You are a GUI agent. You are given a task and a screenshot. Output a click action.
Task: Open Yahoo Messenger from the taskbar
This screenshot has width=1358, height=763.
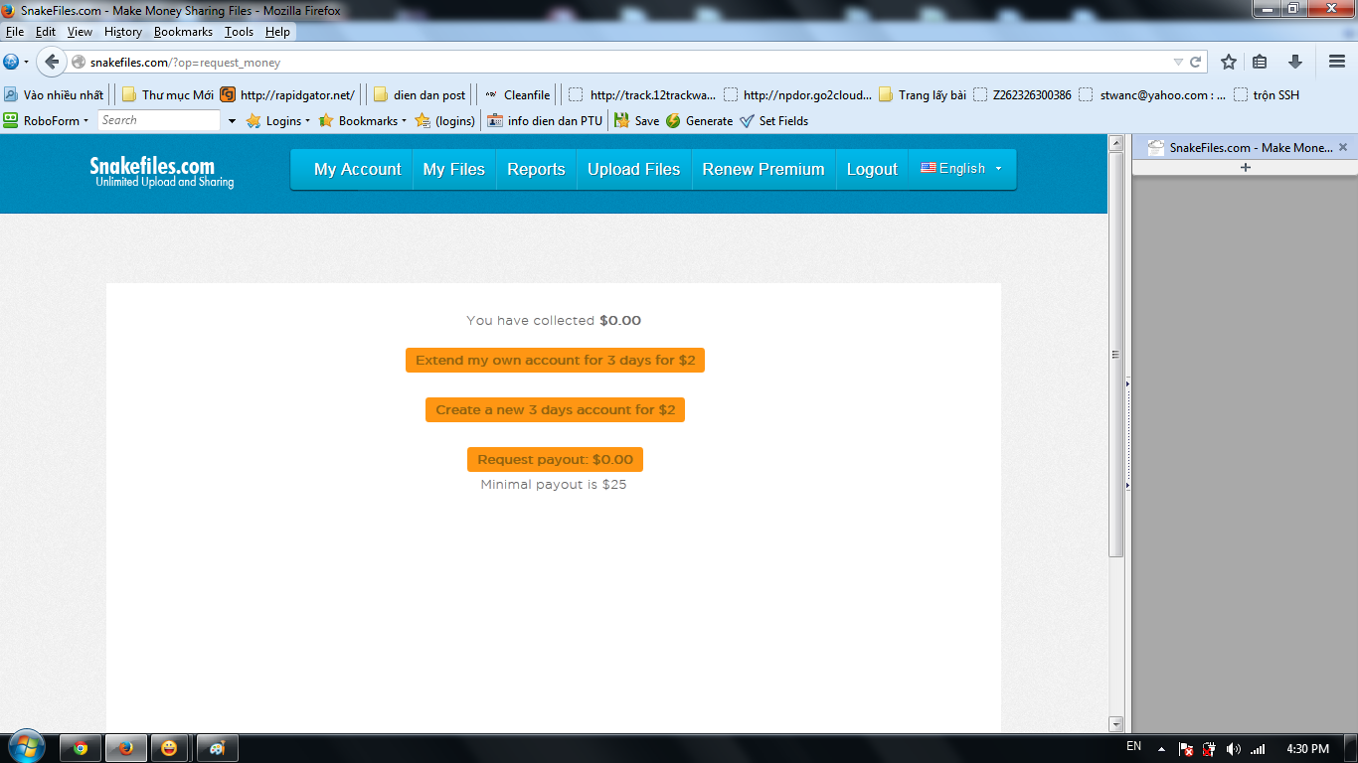tap(170, 748)
